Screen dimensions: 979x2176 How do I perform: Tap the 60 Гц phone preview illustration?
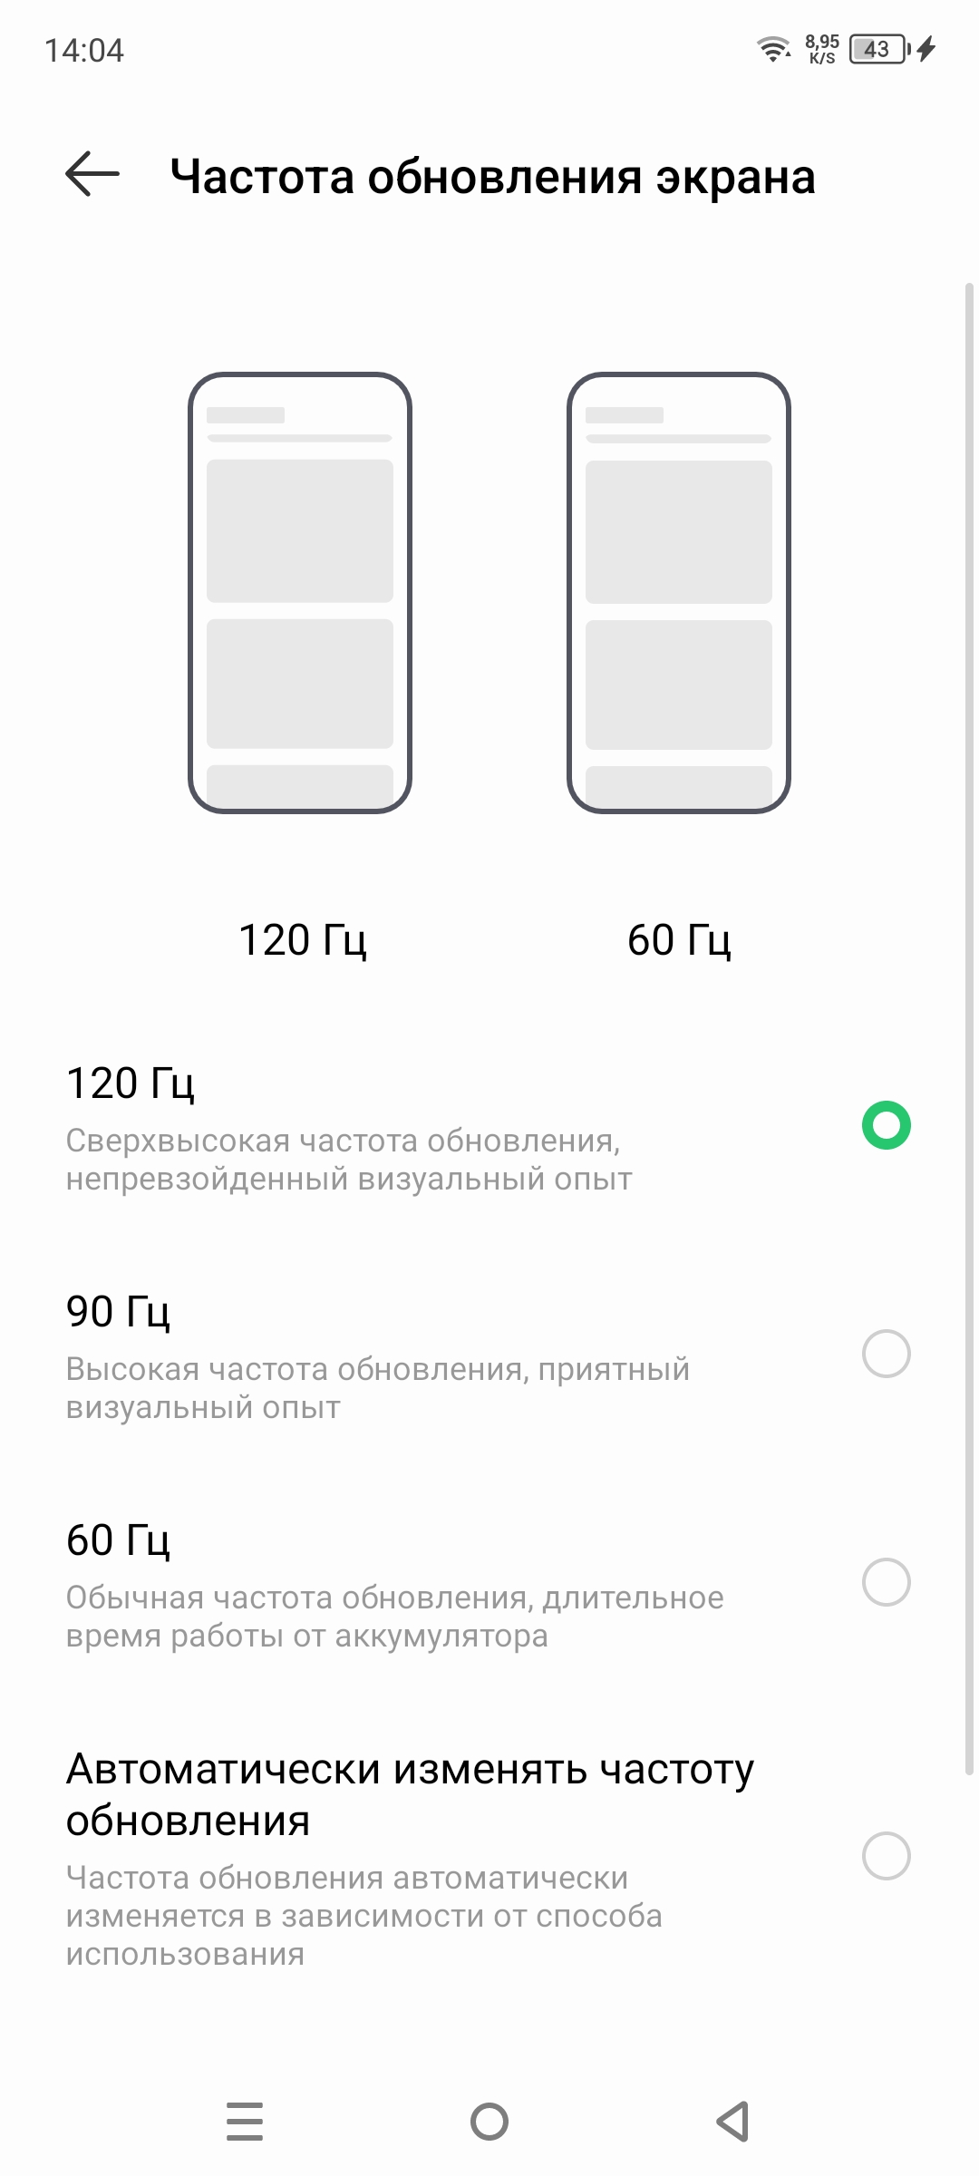pos(679,593)
